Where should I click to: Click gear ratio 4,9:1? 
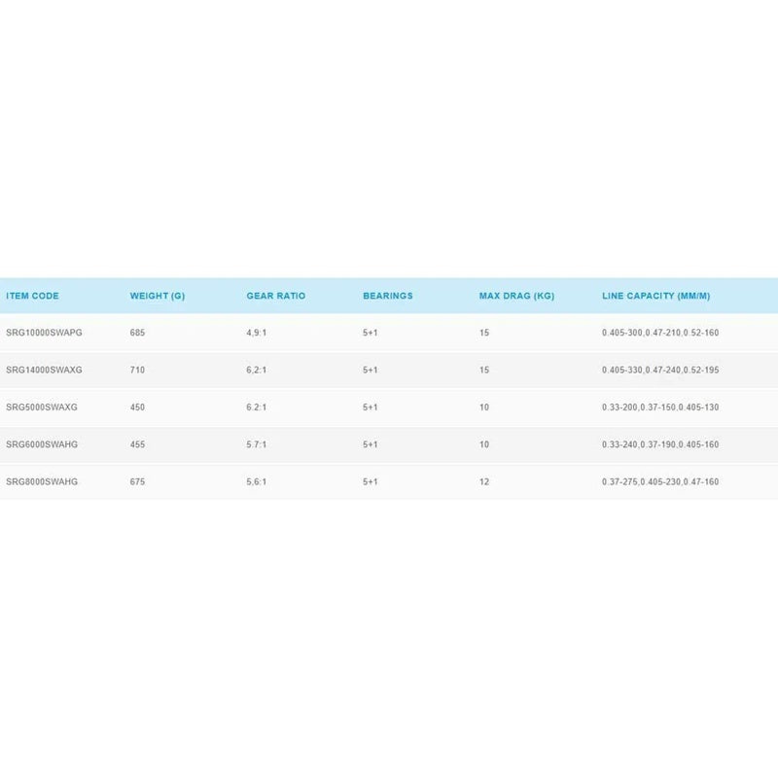click(257, 333)
